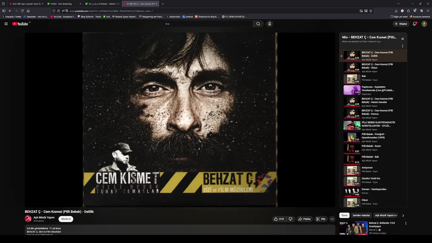Start voice search with the microphone icon
Image resolution: width=432 pixels, height=243 pixels.
(269, 24)
